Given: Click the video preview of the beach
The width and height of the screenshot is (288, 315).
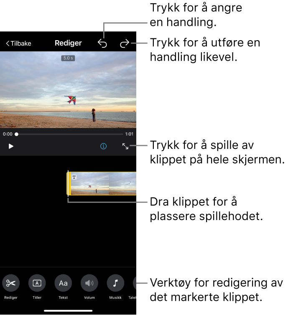Looking at the screenshot, I should (x=68, y=90).
